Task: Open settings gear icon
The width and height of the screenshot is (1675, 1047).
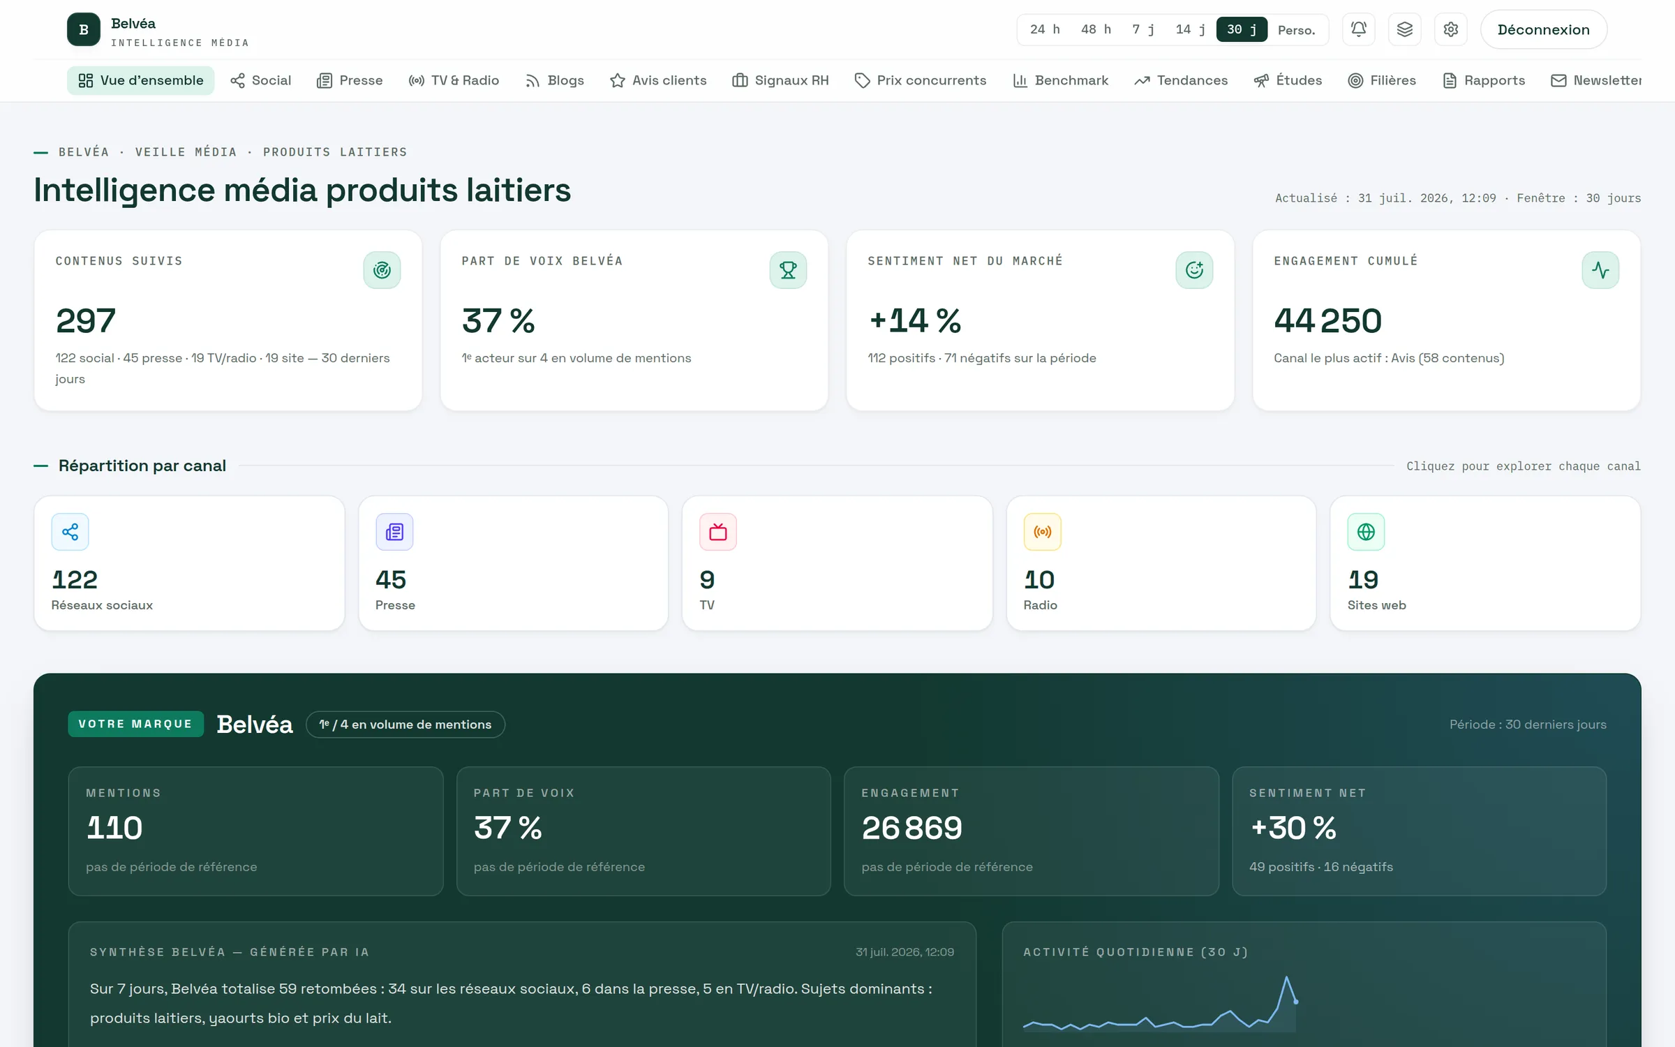Action: click(x=1450, y=29)
